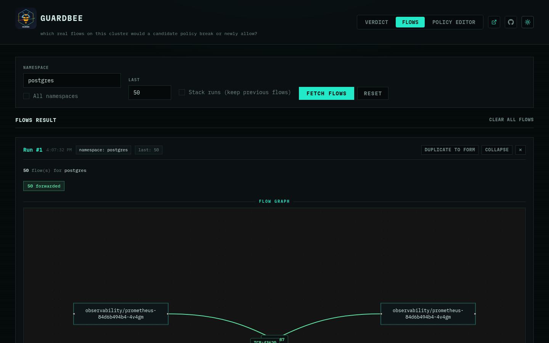Select the right prometheus graph node
Image resolution: width=549 pixels, height=343 pixels.
[428, 314]
